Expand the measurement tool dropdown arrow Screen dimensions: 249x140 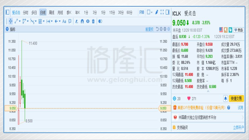(x=44, y=21)
